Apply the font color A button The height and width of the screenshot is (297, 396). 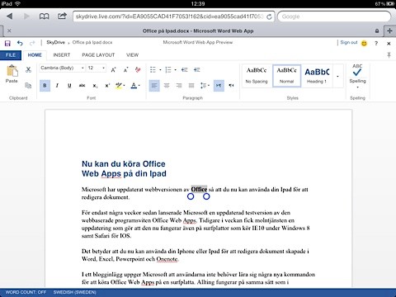tap(134, 86)
